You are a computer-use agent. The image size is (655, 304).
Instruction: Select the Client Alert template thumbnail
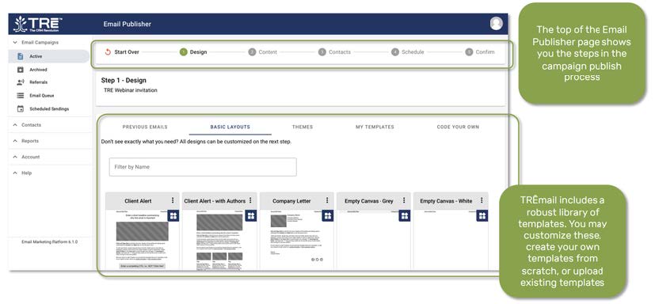click(x=143, y=240)
